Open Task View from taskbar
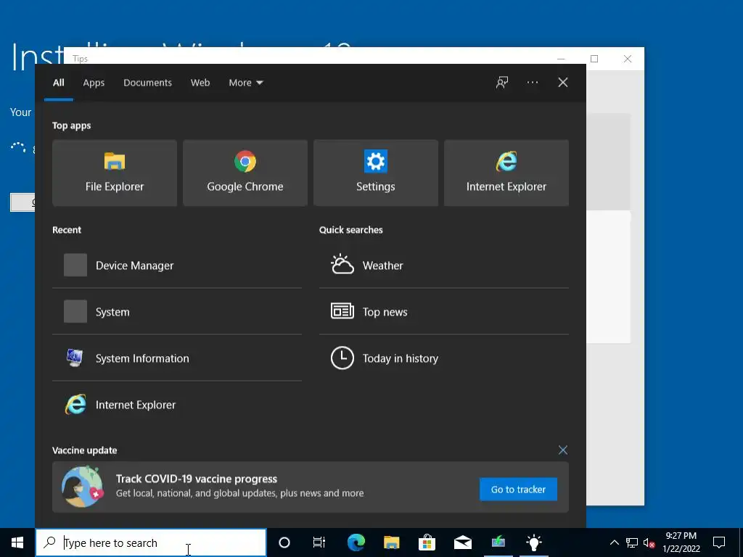The height and width of the screenshot is (557, 743). [319, 542]
